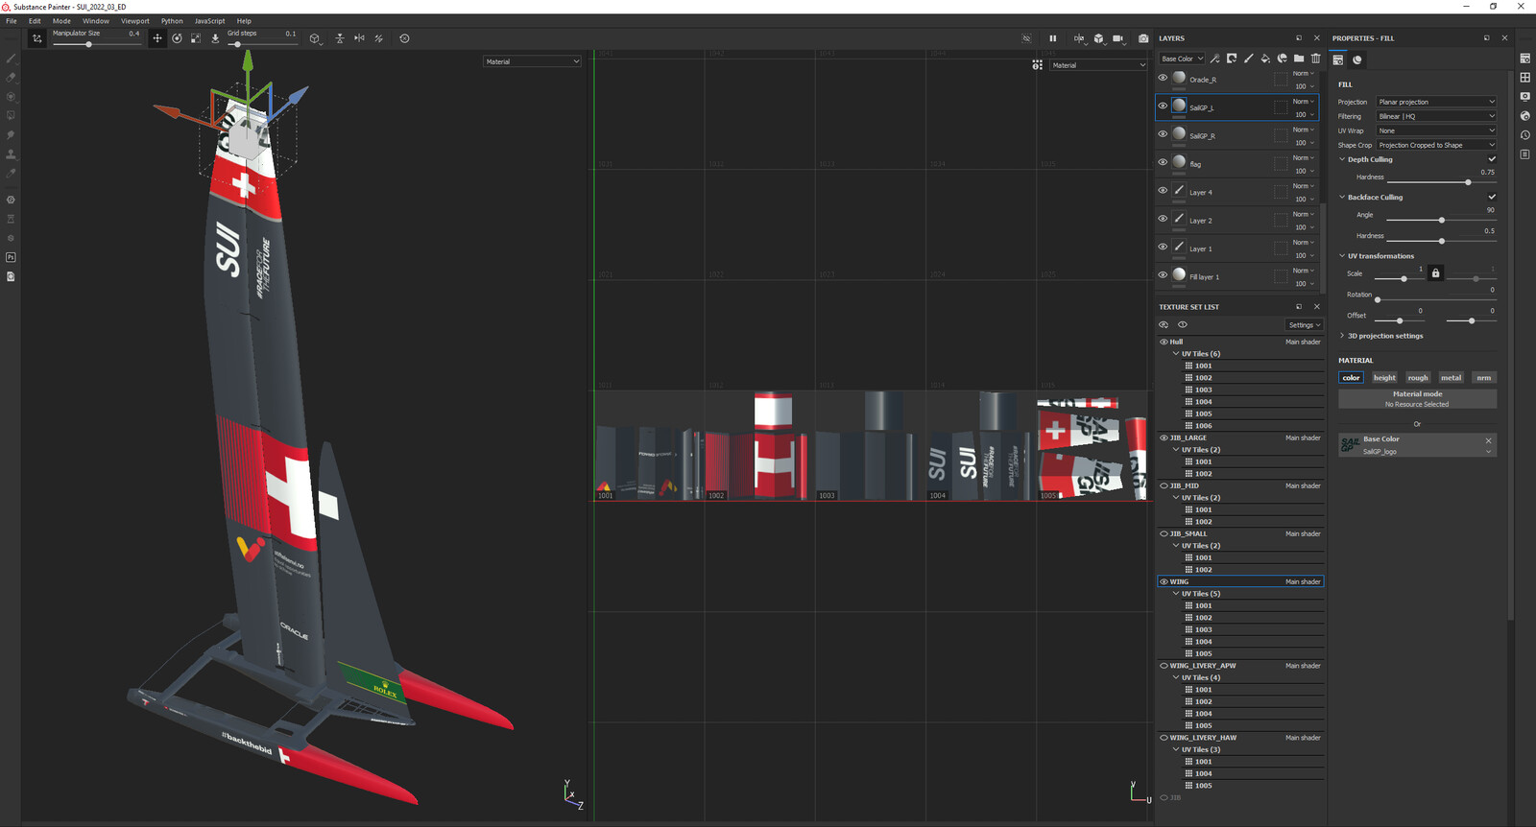Open the Viewport menu
This screenshot has height=827, width=1536.
tap(135, 21)
